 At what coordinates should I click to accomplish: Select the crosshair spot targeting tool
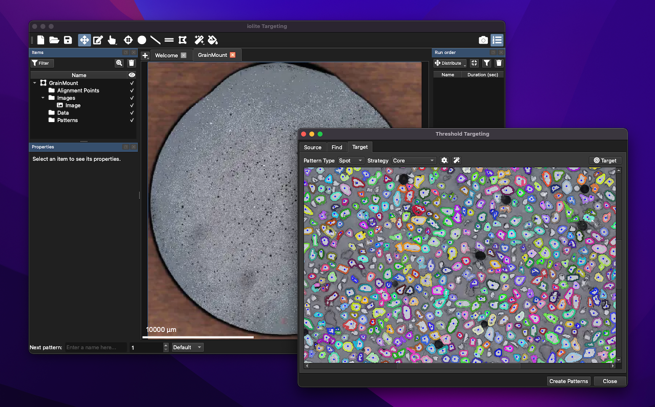128,40
